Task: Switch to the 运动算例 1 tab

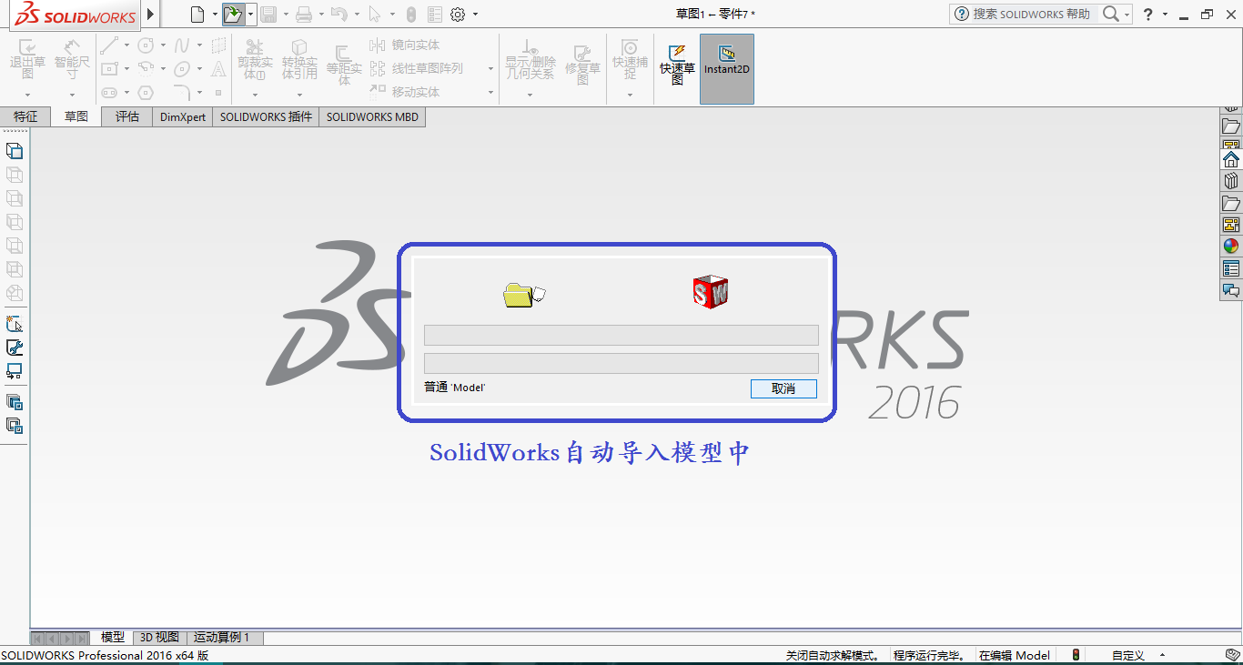Action: click(225, 638)
